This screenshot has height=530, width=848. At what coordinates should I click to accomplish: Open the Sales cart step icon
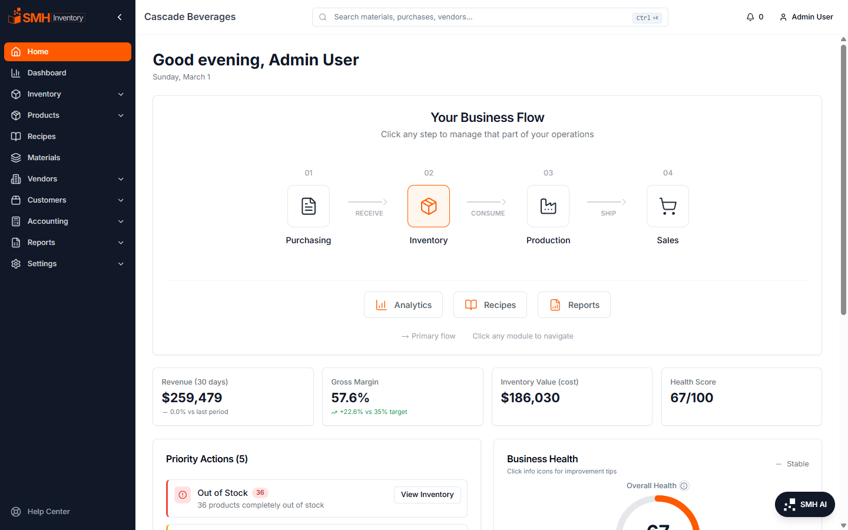point(668,206)
